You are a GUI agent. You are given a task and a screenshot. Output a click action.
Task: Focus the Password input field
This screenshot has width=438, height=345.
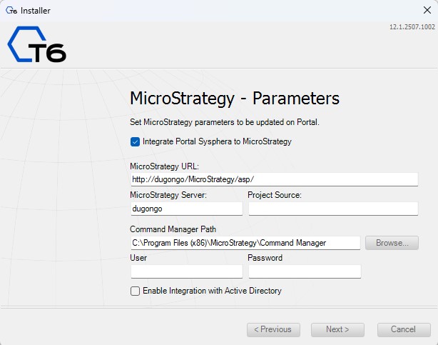tap(305, 271)
